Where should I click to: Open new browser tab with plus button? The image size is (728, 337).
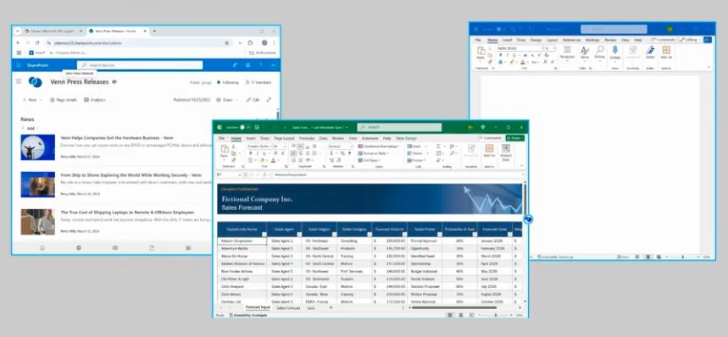click(154, 31)
